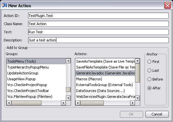The height and width of the screenshot is (122, 173).
Task: Select GenerateJavadoc action
Action: coord(105,73)
